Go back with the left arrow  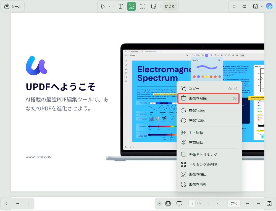pos(6,204)
